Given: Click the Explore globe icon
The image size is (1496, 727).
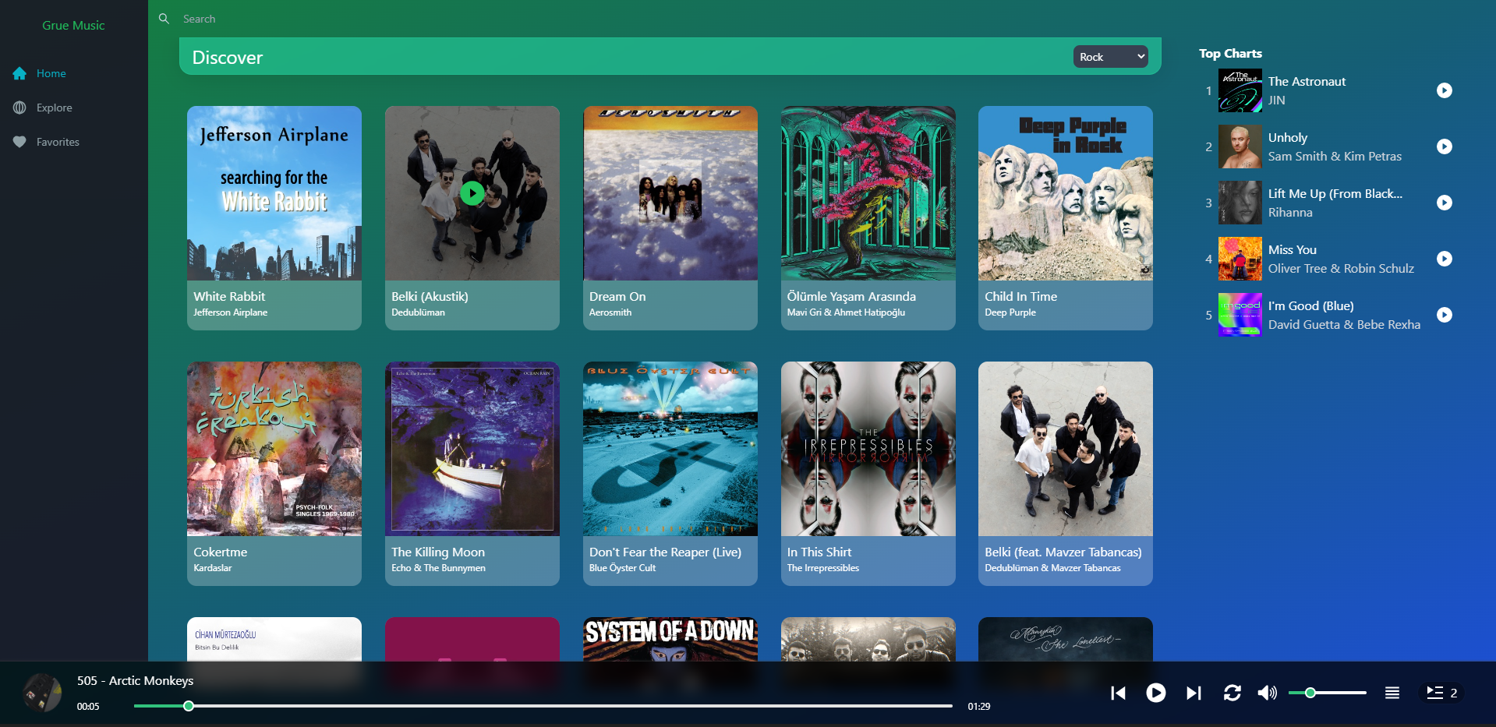Looking at the screenshot, I should [x=19, y=108].
